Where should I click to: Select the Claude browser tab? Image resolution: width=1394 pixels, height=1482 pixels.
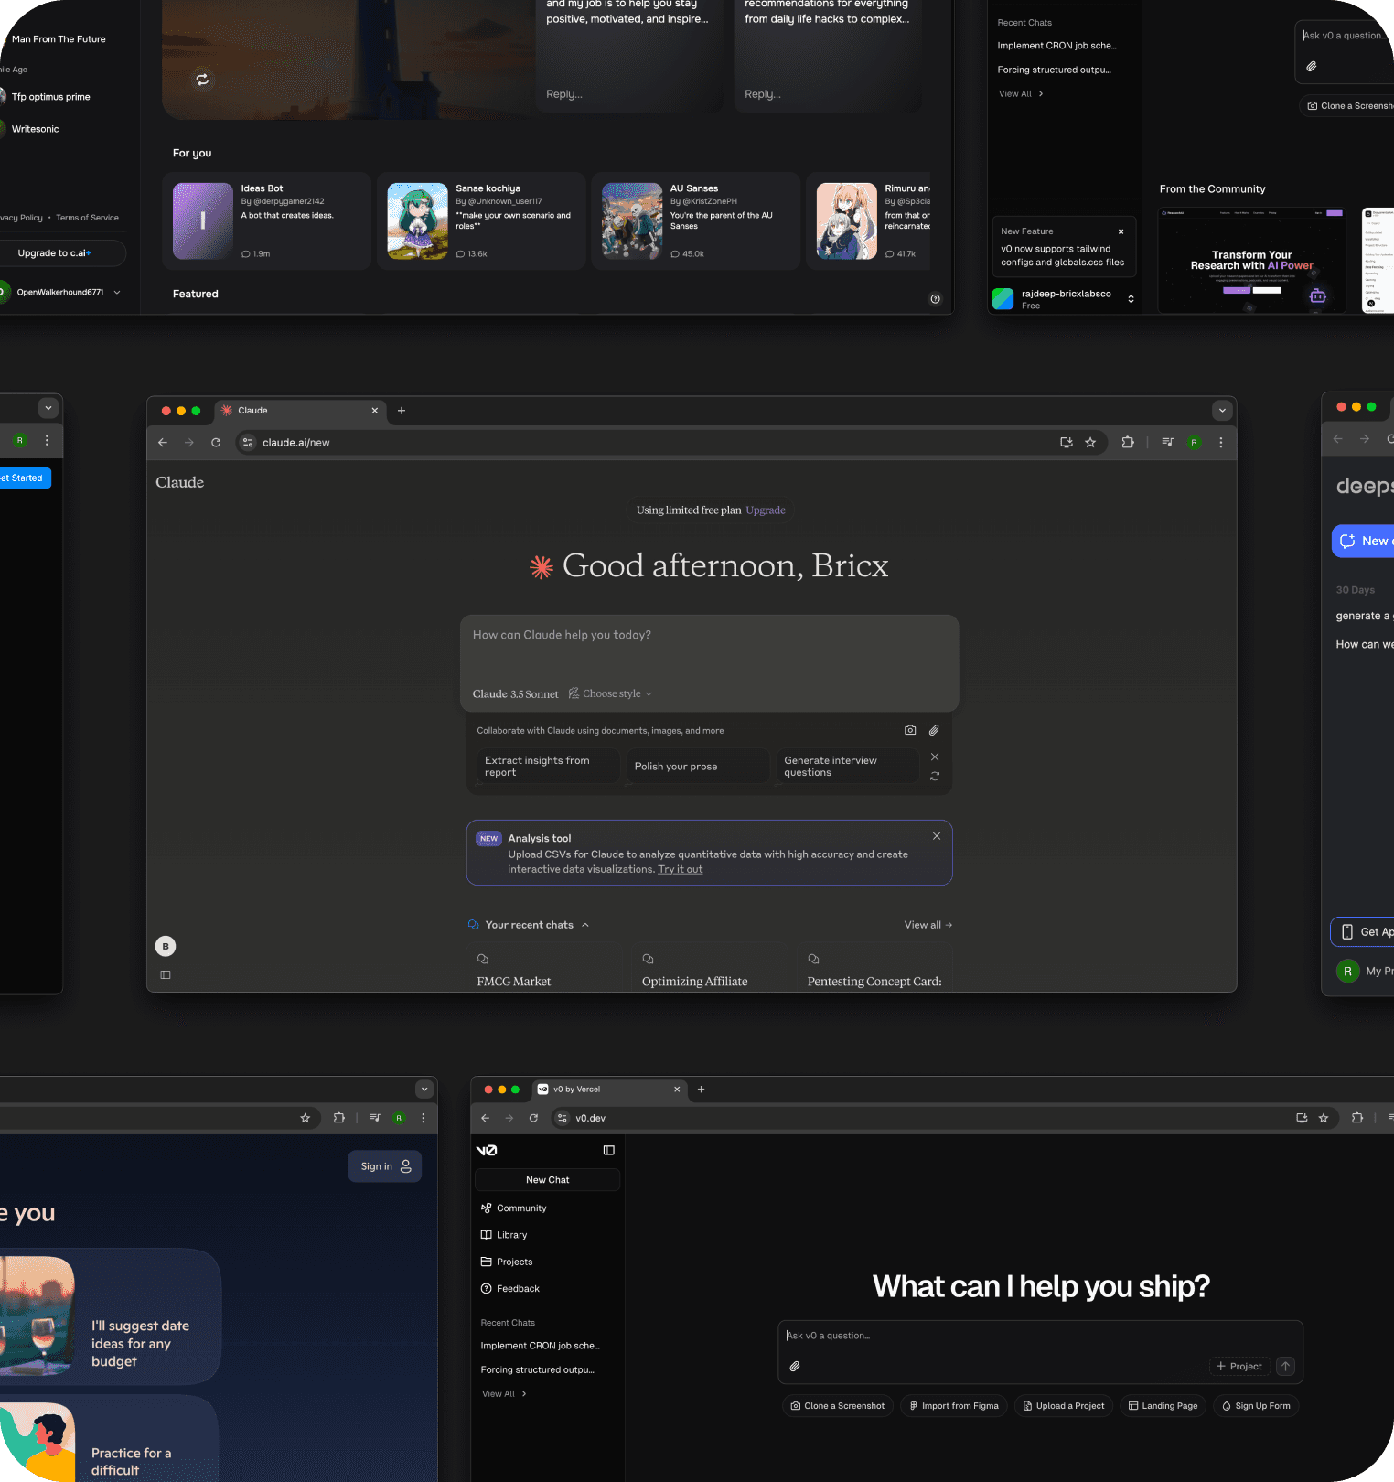pyautogui.click(x=301, y=411)
